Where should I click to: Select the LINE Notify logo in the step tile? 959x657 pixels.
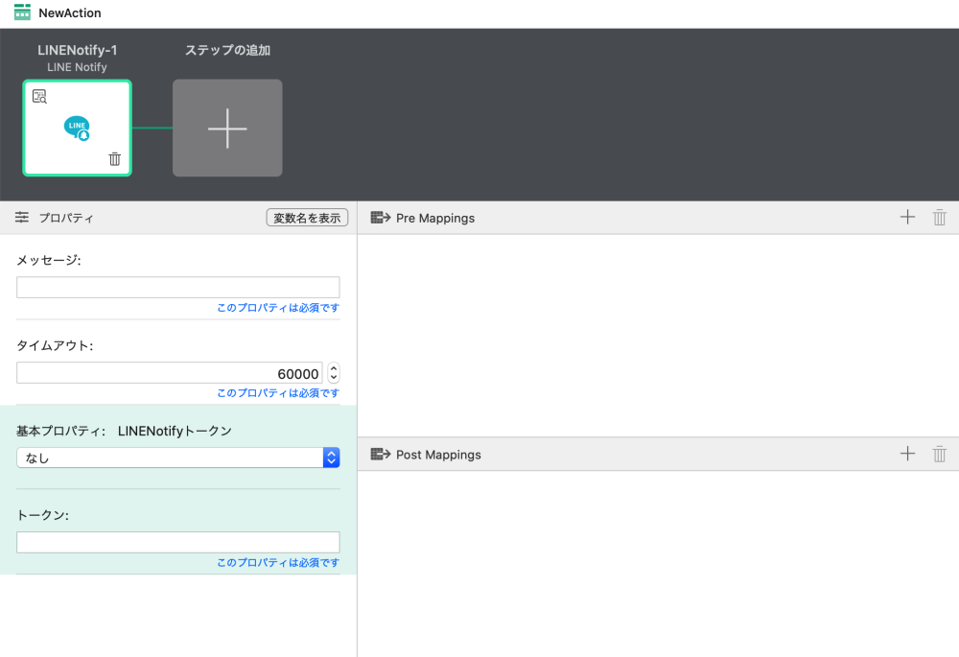click(78, 128)
